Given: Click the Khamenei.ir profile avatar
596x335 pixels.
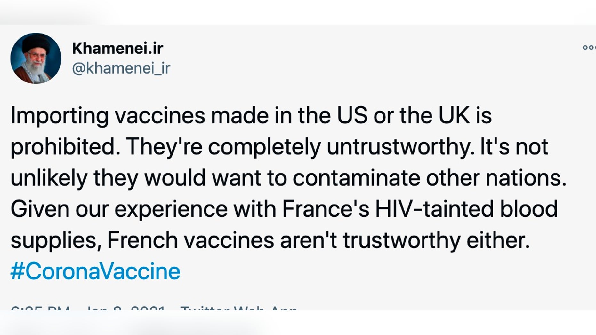Looking at the screenshot, I should [x=36, y=58].
